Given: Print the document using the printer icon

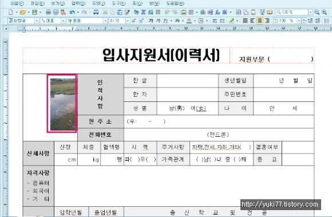Looking at the screenshot, I should point(48,12).
